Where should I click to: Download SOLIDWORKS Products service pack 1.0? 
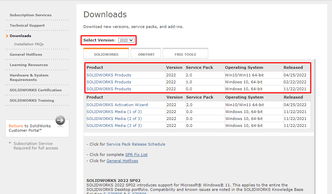pos(109,82)
